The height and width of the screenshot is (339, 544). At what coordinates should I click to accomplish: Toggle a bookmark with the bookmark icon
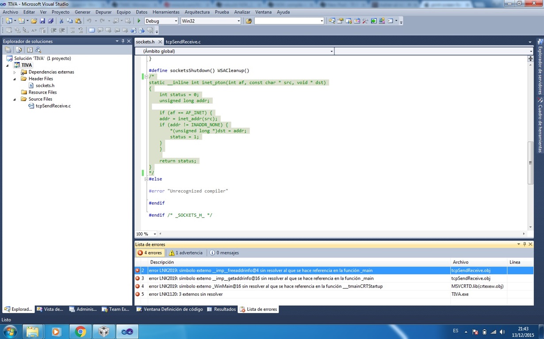coord(92,30)
